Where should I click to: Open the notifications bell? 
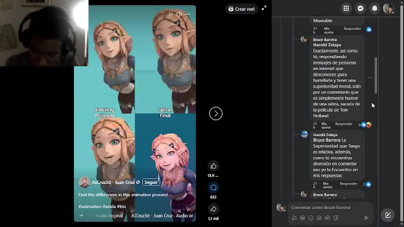click(x=375, y=9)
